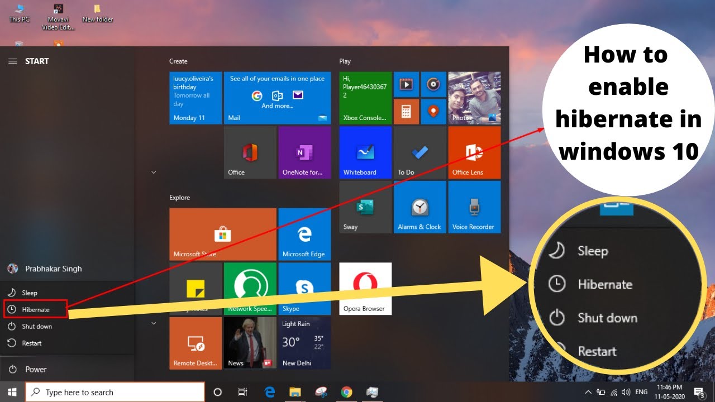Launch the Xbox Console tile
715x402 pixels.
click(365, 98)
